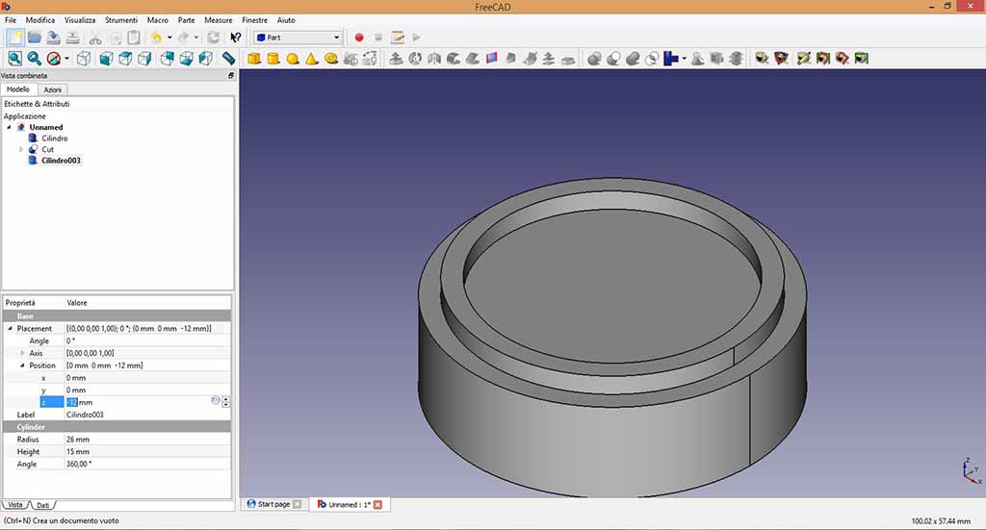This screenshot has width=986, height=530.
Task: Fit all content in view
Action: 15,59
